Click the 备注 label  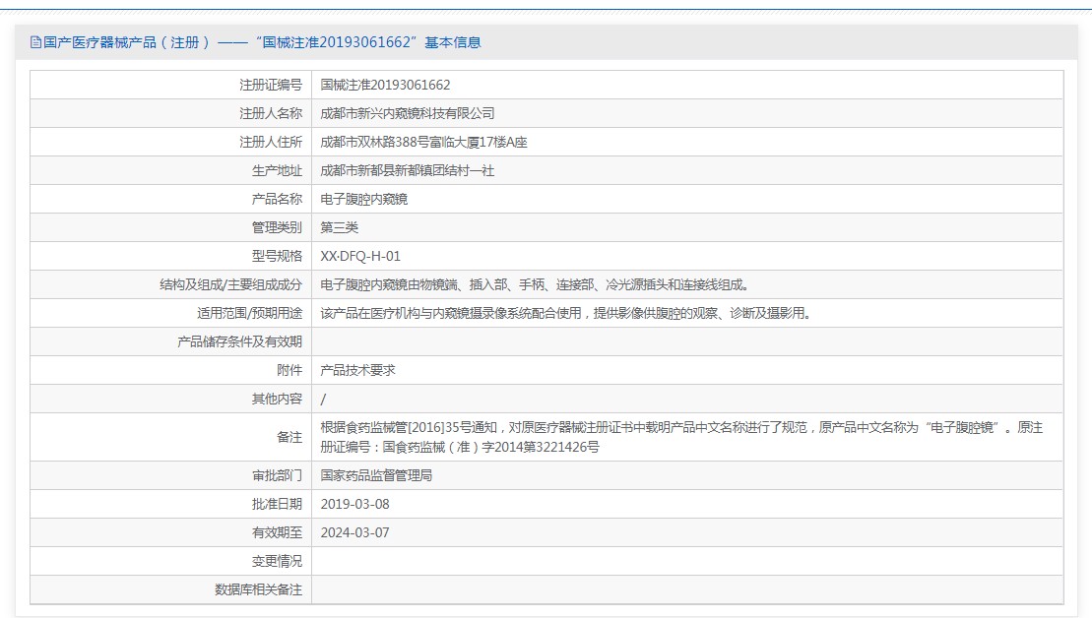click(x=289, y=437)
